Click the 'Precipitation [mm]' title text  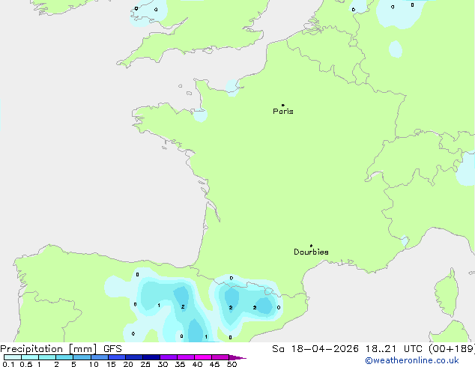49,349
